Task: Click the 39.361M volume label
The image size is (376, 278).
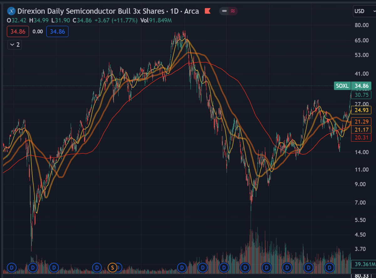Action: click(x=363, y=264)
